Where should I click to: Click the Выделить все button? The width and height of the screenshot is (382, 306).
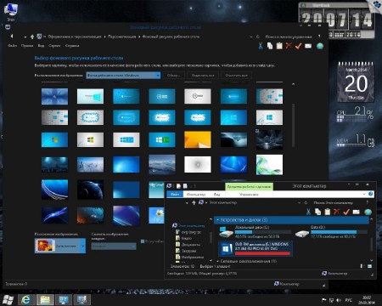(x=203, y=76)
